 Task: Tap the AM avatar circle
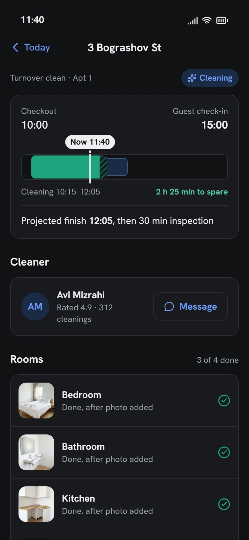pyautogui.click(x=35, y=306)
